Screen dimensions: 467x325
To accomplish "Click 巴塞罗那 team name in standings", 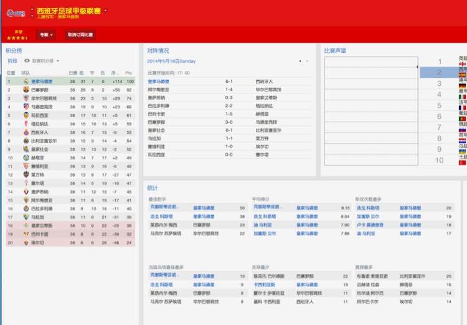I will coord(40,90).
